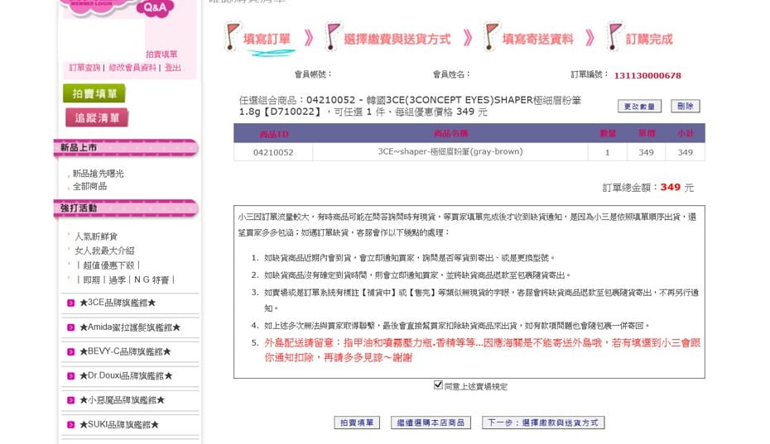Image resolution: width=770 pixels, height=444 pixels.
Task: Click the 強打活動 section header
Action: pos(126,208)
